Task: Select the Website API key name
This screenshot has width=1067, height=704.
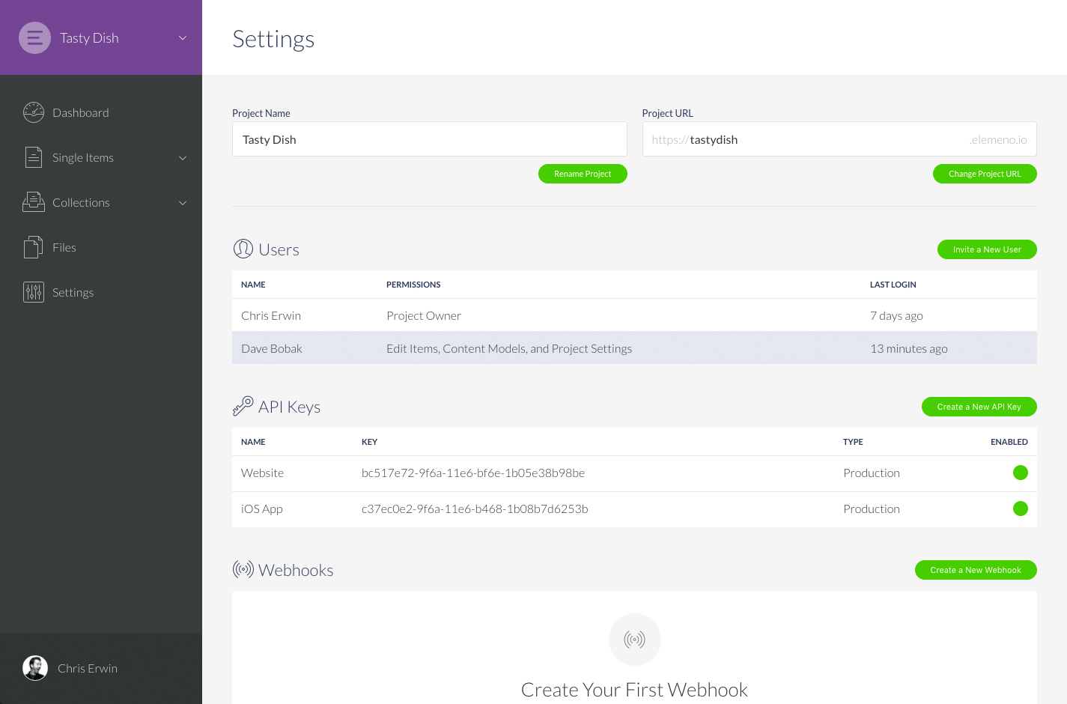Action: pos(262,473)
